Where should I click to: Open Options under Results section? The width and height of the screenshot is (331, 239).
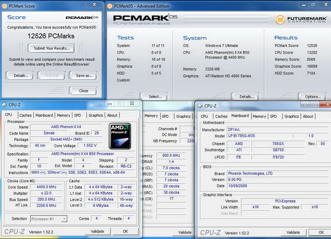313,97
